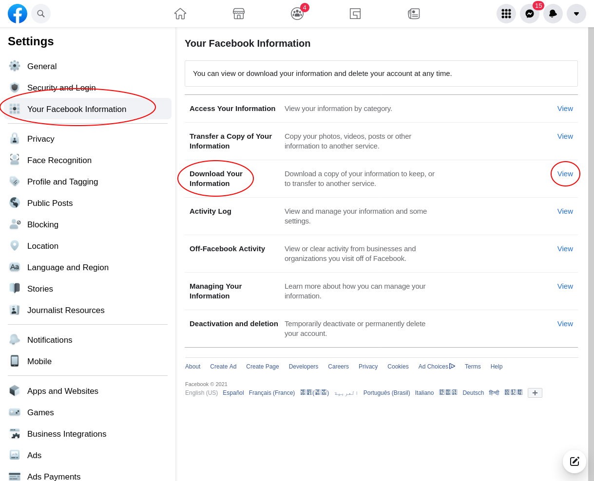Click the compose new message icon
594x481 pixels.
click(575, 461)
